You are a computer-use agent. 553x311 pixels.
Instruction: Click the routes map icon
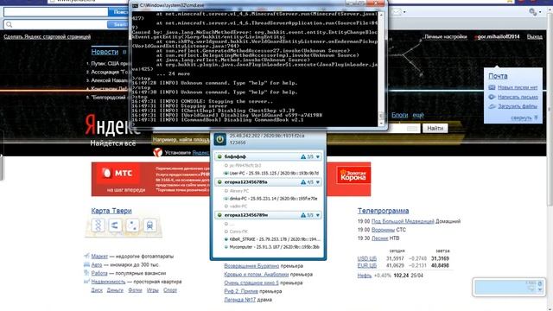(x=115, y=225)
